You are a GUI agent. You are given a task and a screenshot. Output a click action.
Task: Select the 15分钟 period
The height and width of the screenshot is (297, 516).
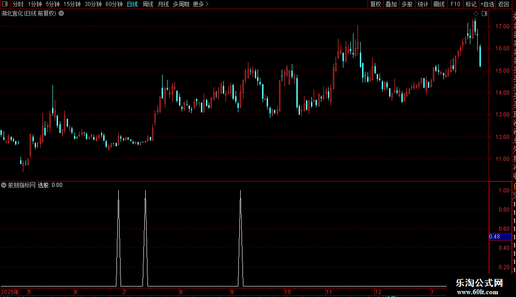click(x=72, y=4)
